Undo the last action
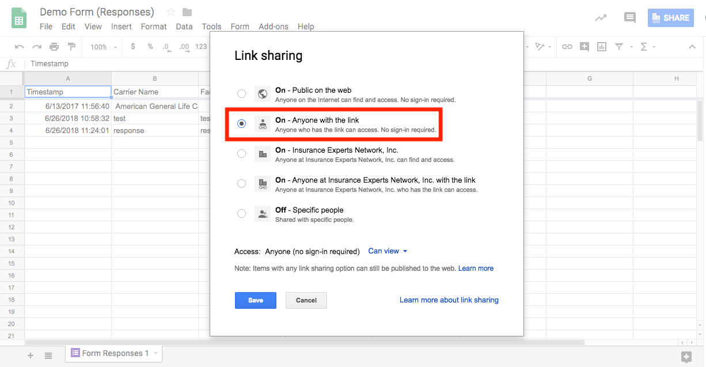Screen dimensions: 706x367 click(20, 47)
